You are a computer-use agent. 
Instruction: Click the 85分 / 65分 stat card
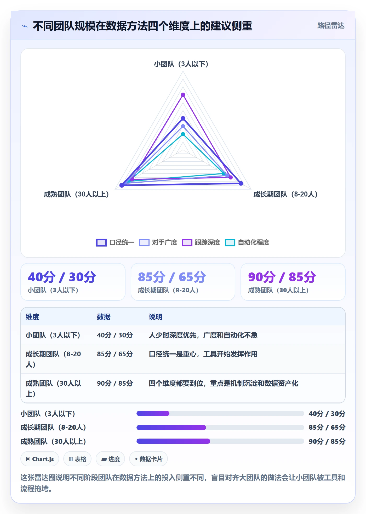183,282
